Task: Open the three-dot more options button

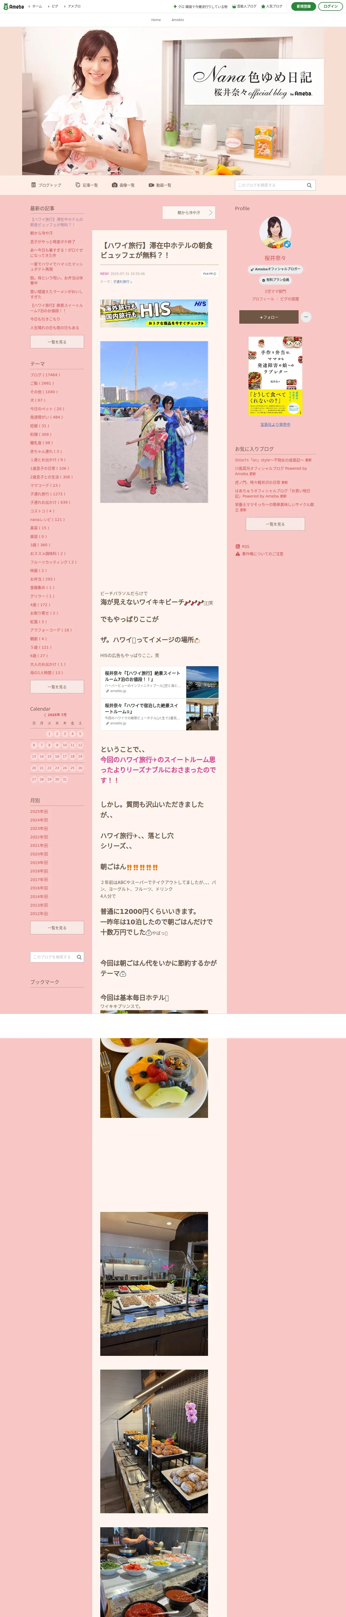Action: click(306, 317)
